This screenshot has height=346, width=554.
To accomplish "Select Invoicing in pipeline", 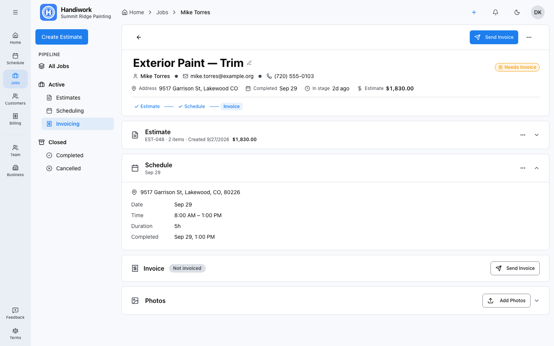I will [78, 124].
